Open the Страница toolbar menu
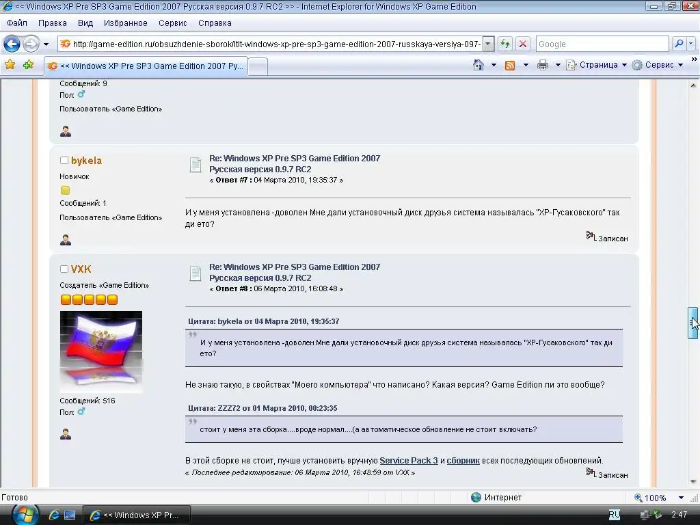Image resolution: width=700 pixels, height=525 pixels. coord(596,65)
